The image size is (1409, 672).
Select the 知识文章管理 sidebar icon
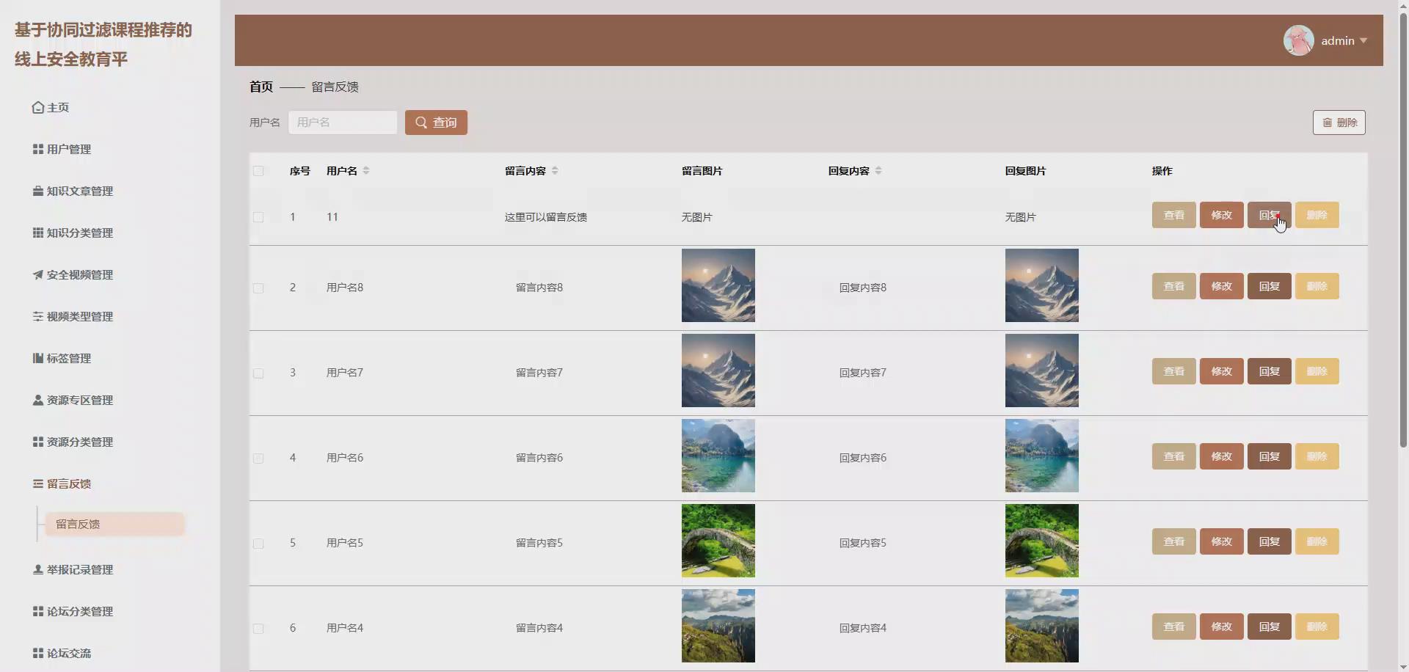pyautogui.click(x=37, y=191)
